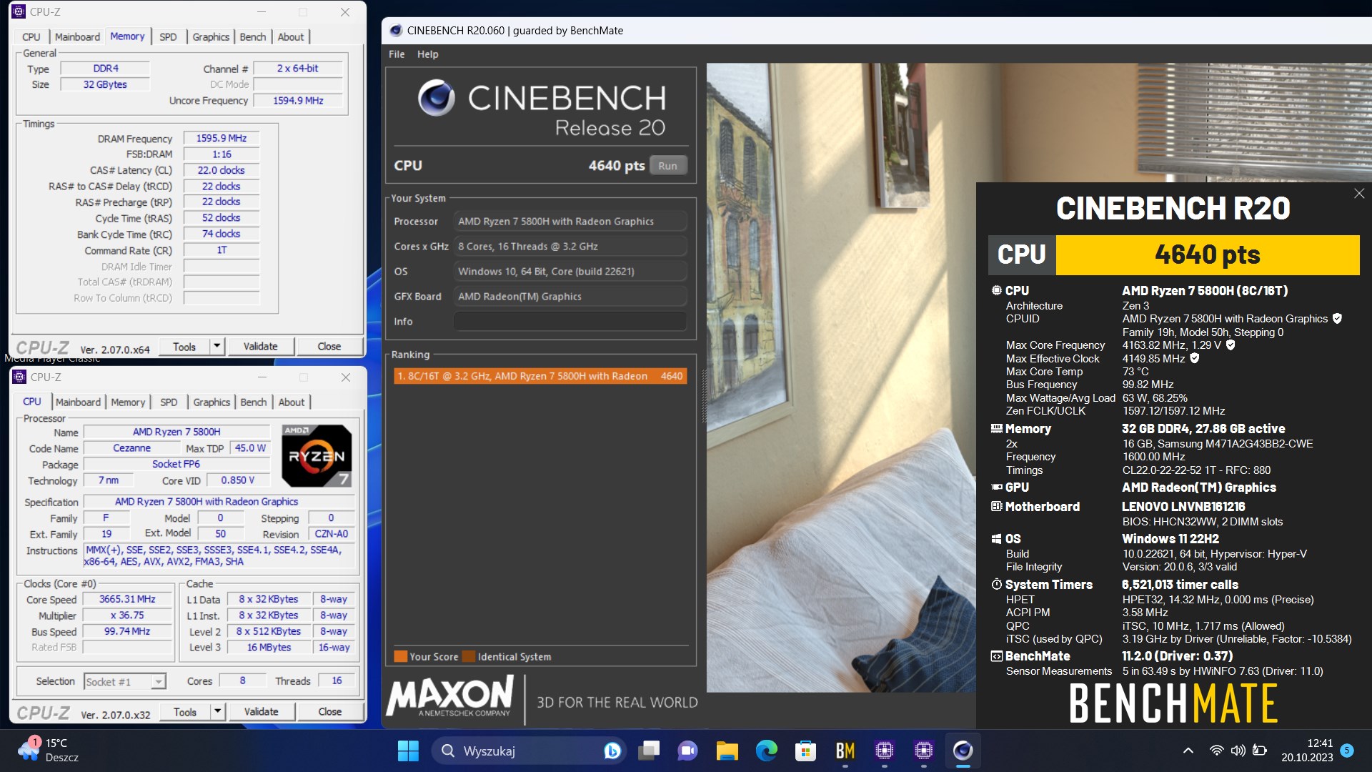
Task: Launch Microsoft Edge from the taskbar
Action: click(766, 751)
